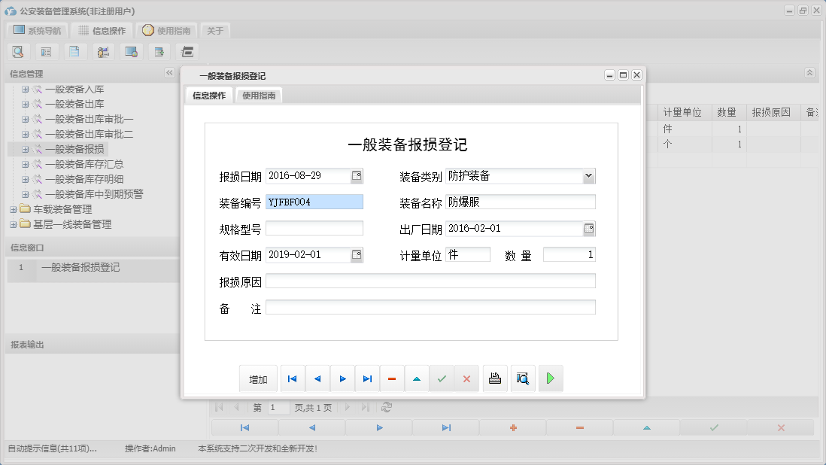Open print preview in the report dialog
This screenshot has width=826, height=465.
522,378
